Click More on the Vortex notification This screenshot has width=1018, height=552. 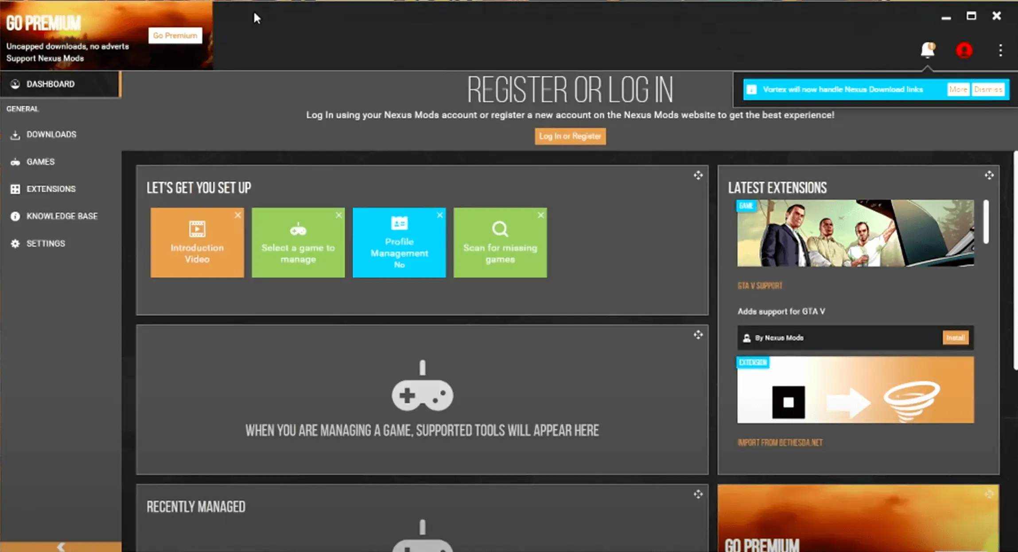point(958,89)
